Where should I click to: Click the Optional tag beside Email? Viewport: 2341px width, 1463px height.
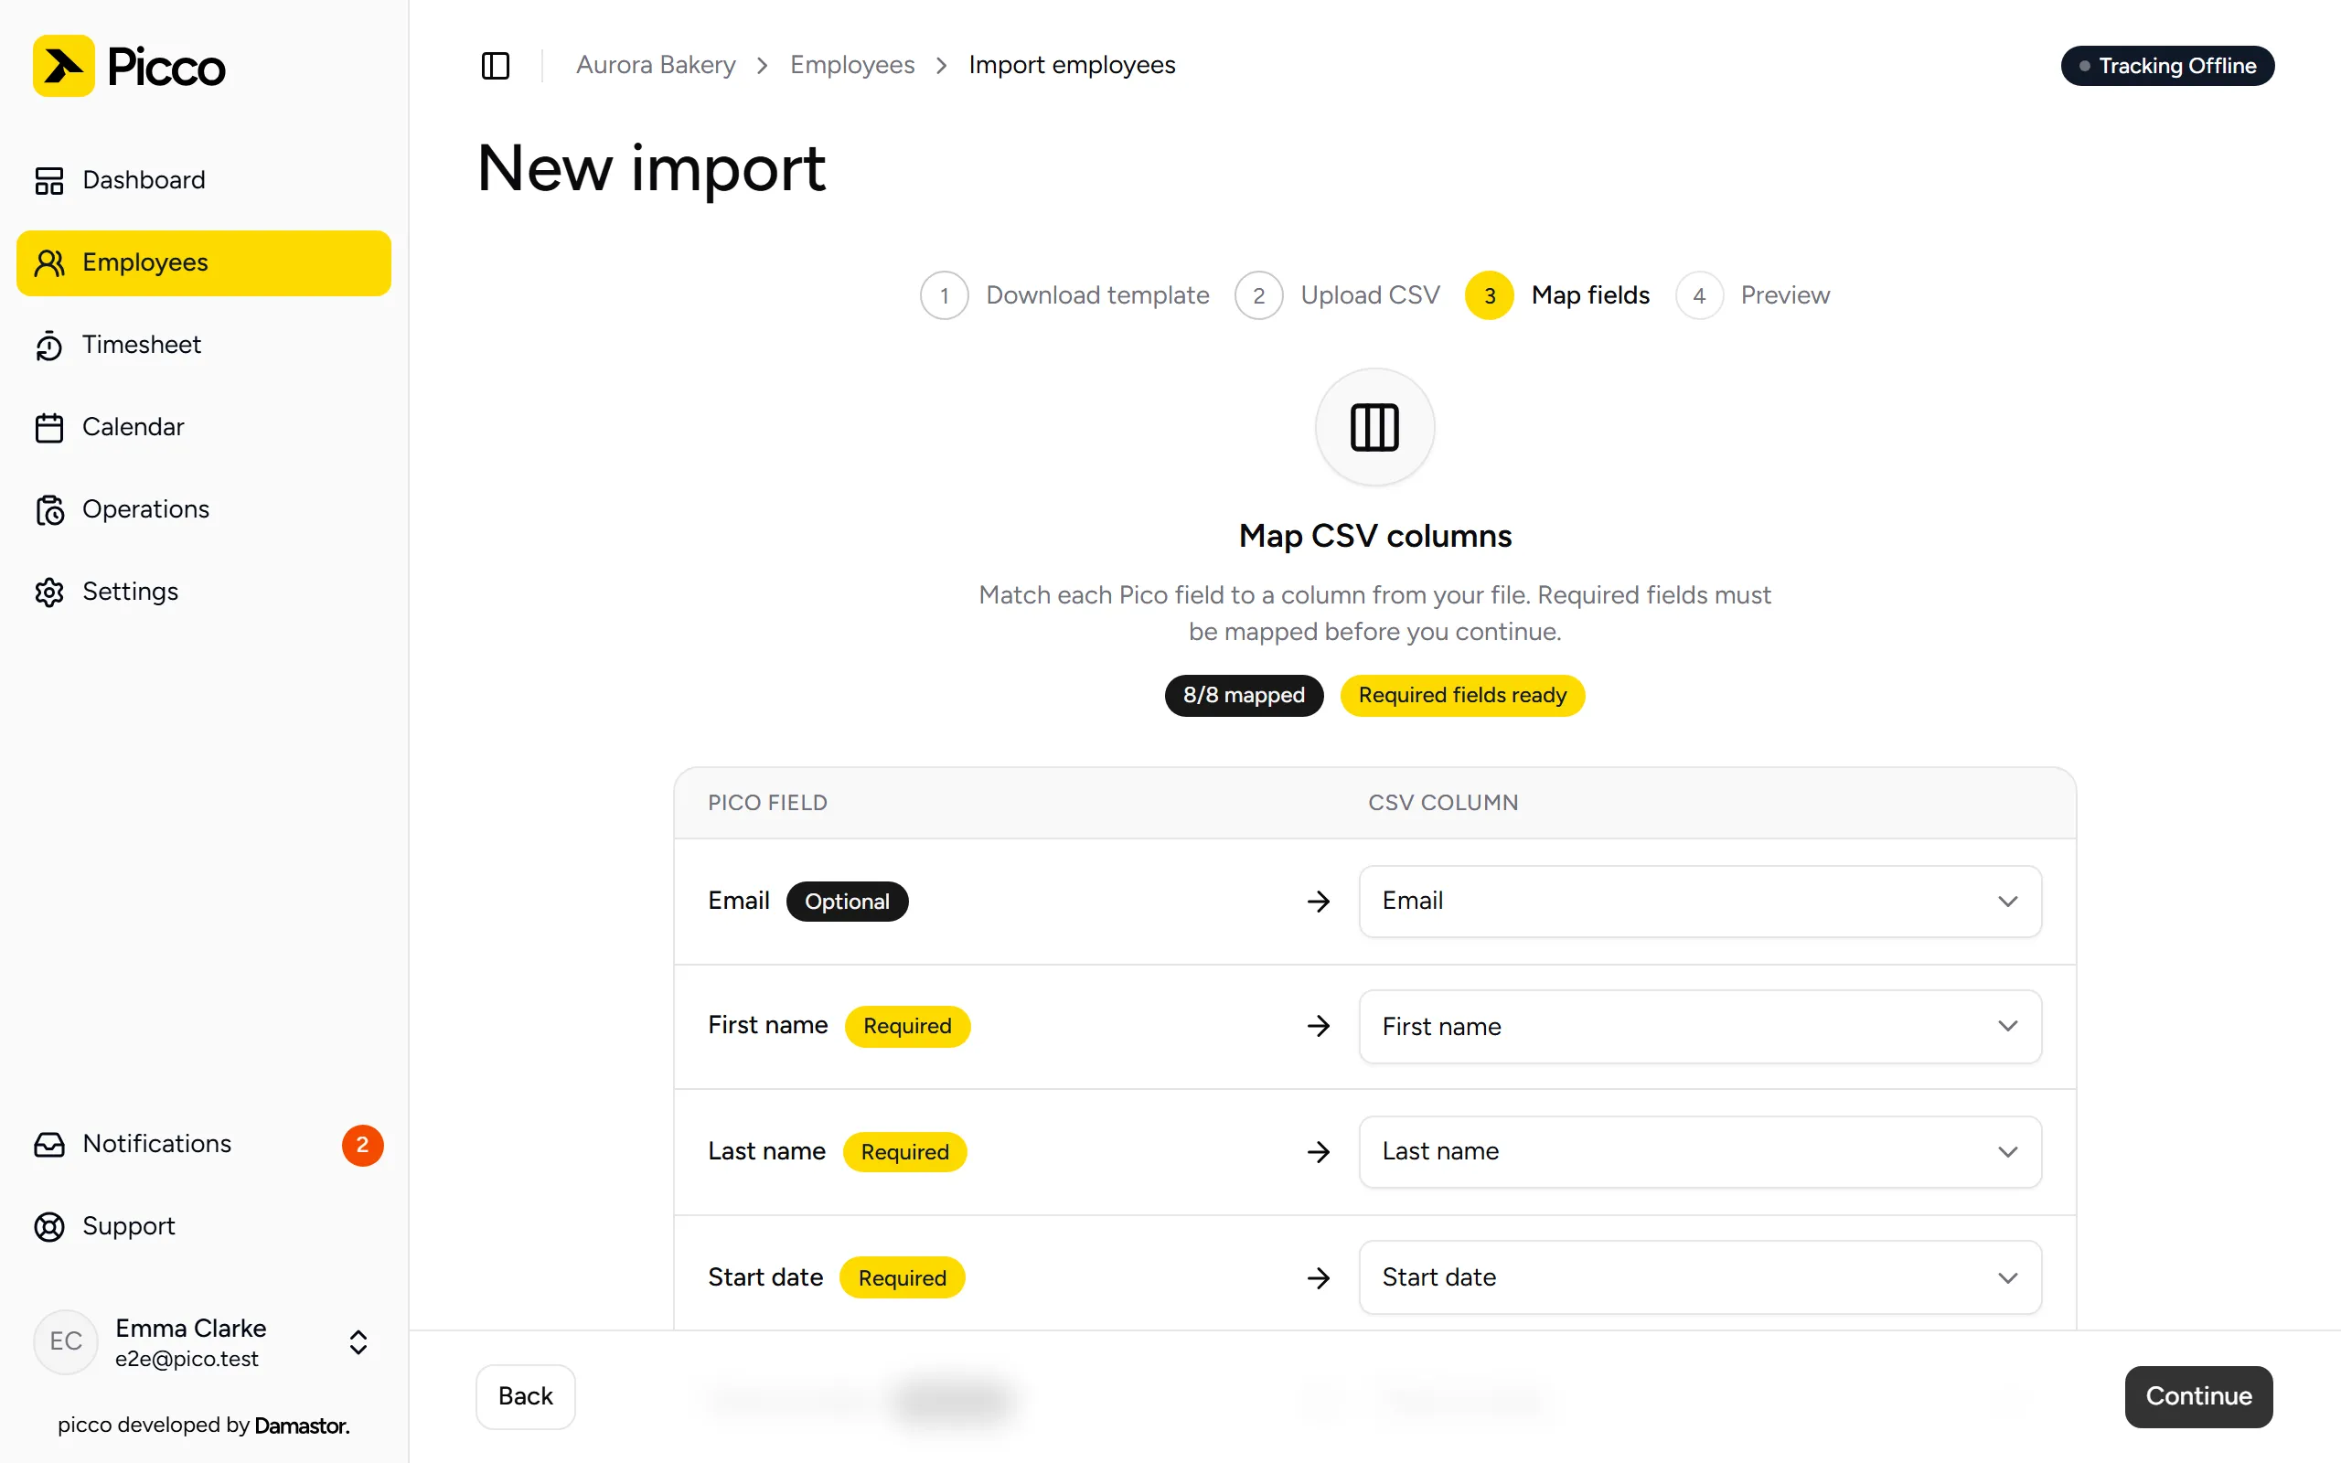tap(847, 902)
